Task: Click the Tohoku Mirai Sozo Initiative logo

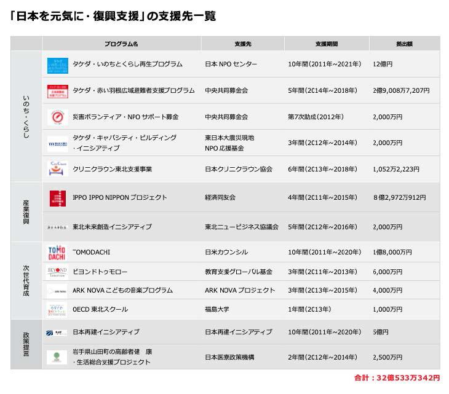Action: [57, 227]
